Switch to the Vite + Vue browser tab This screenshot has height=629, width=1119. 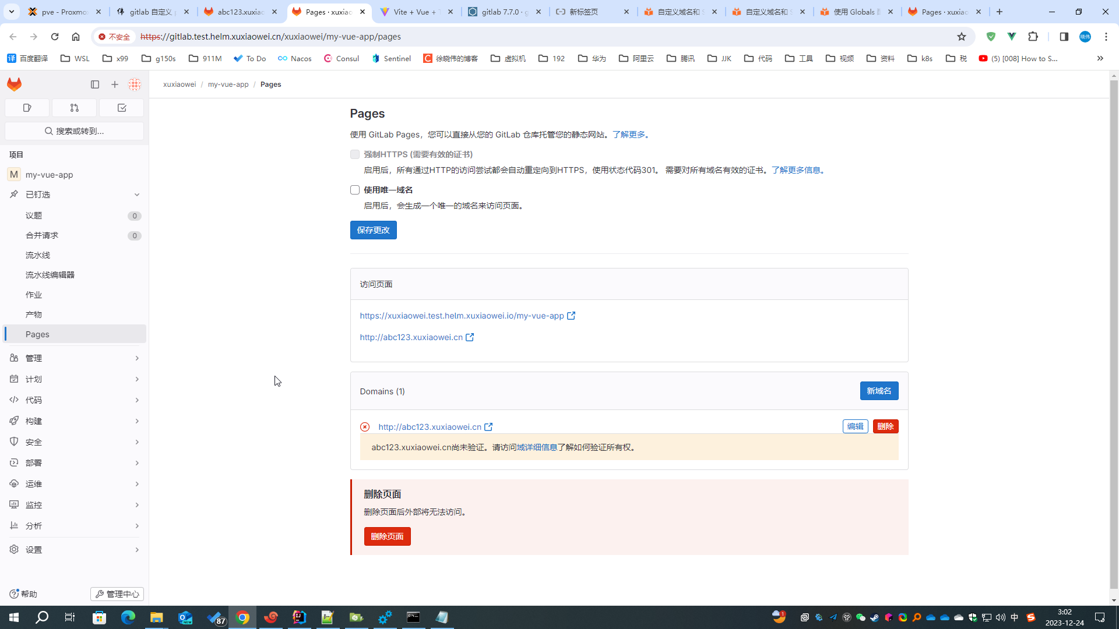point(415,12)
